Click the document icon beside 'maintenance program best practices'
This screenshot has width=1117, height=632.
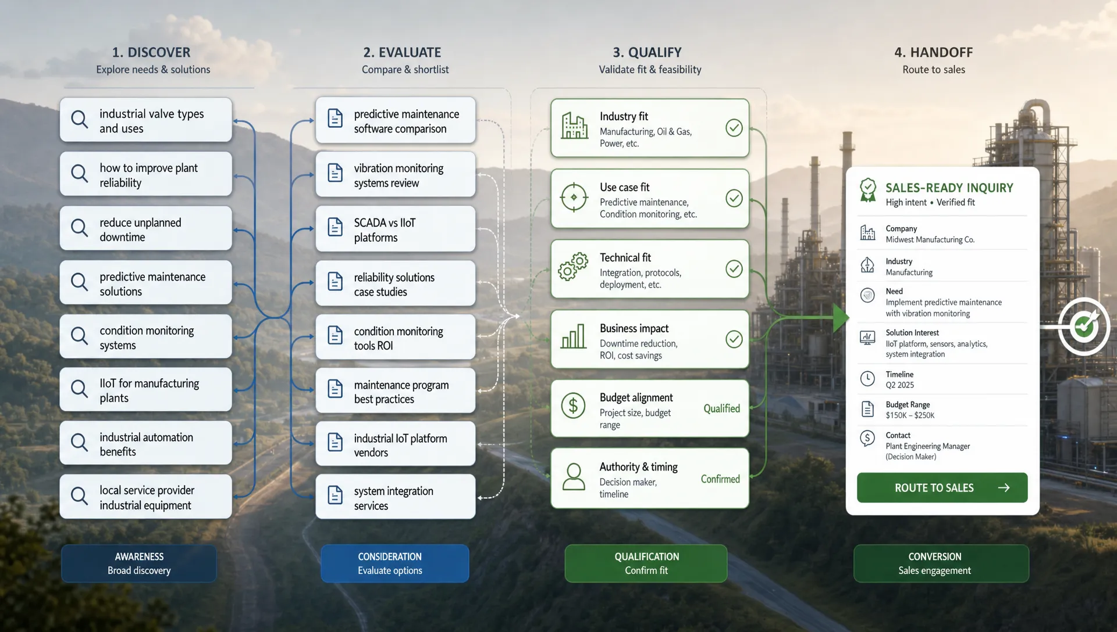tap(335, 389)
